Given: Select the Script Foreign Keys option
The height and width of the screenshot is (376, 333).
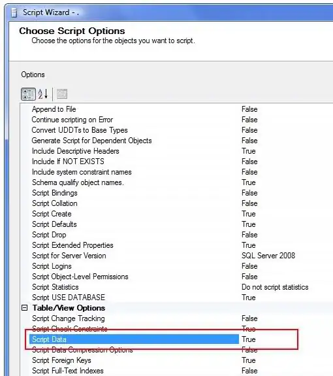Looking at the screenshot, I should click(x=61, y=360).
